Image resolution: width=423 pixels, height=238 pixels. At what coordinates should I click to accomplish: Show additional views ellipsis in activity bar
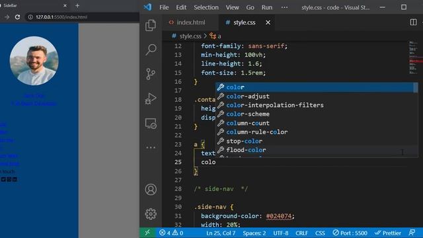pos(151,147)
